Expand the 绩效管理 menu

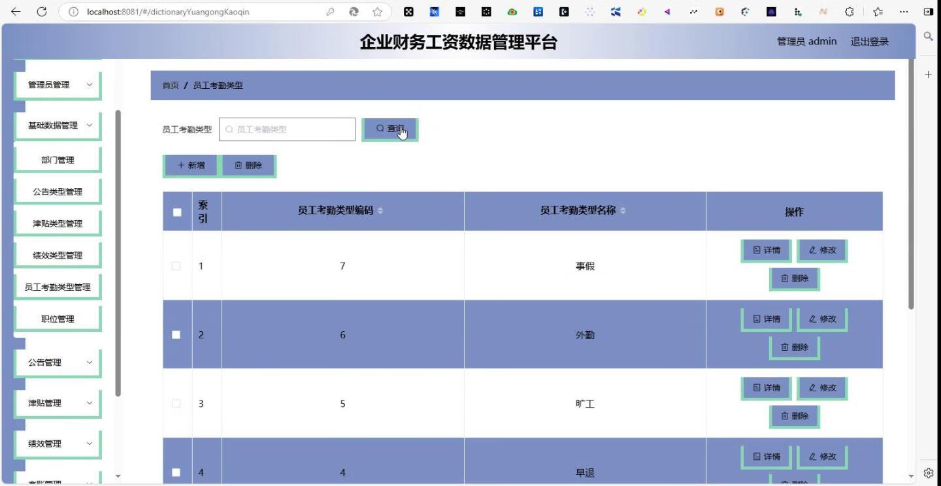58,444
